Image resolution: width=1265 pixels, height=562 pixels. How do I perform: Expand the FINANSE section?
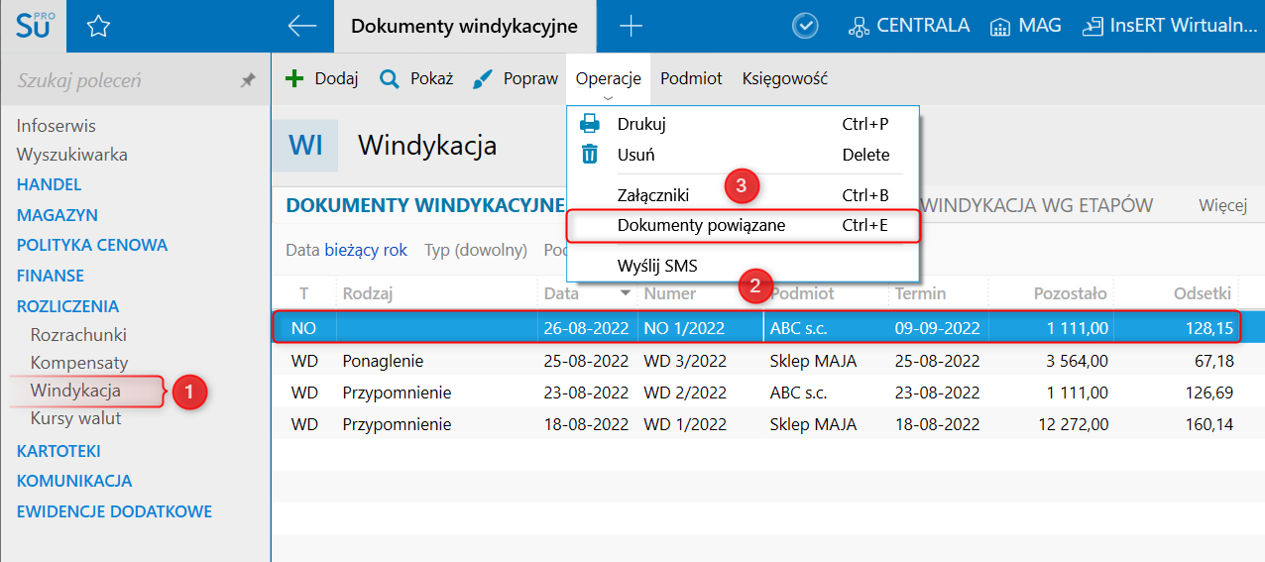click(50, 276)
